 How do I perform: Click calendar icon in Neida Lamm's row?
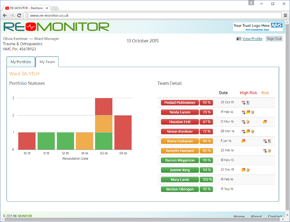tap(243, 112)
